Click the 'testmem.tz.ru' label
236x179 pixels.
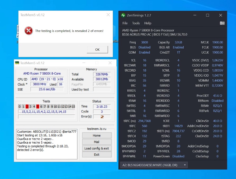click(x=97, y=129)
